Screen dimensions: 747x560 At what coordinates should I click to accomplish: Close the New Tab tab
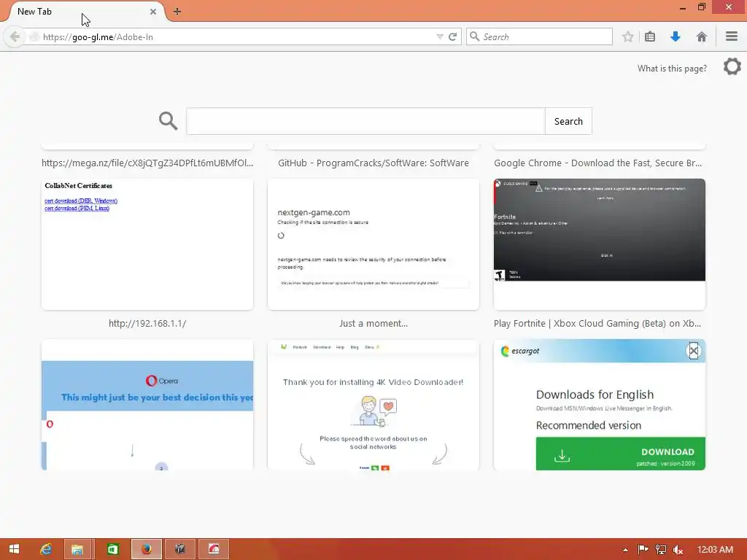coord(153,12)
